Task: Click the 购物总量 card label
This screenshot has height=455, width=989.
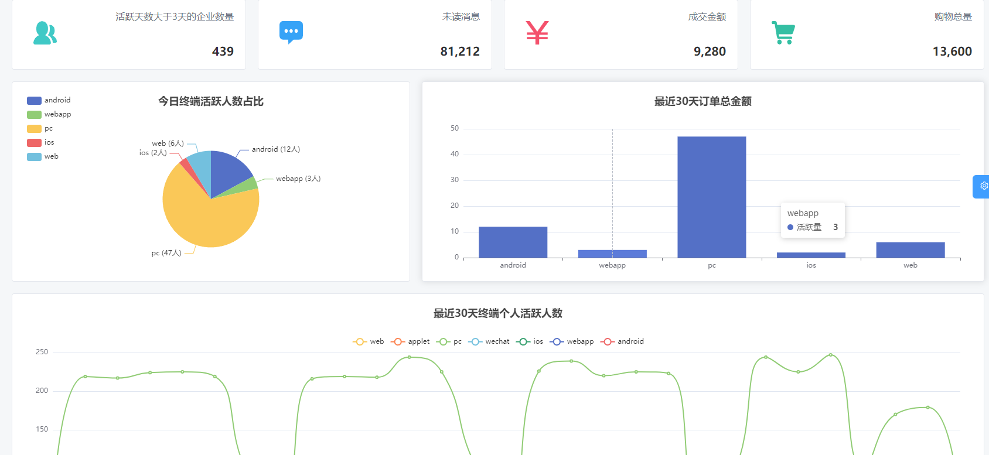Action: (953, 17)
